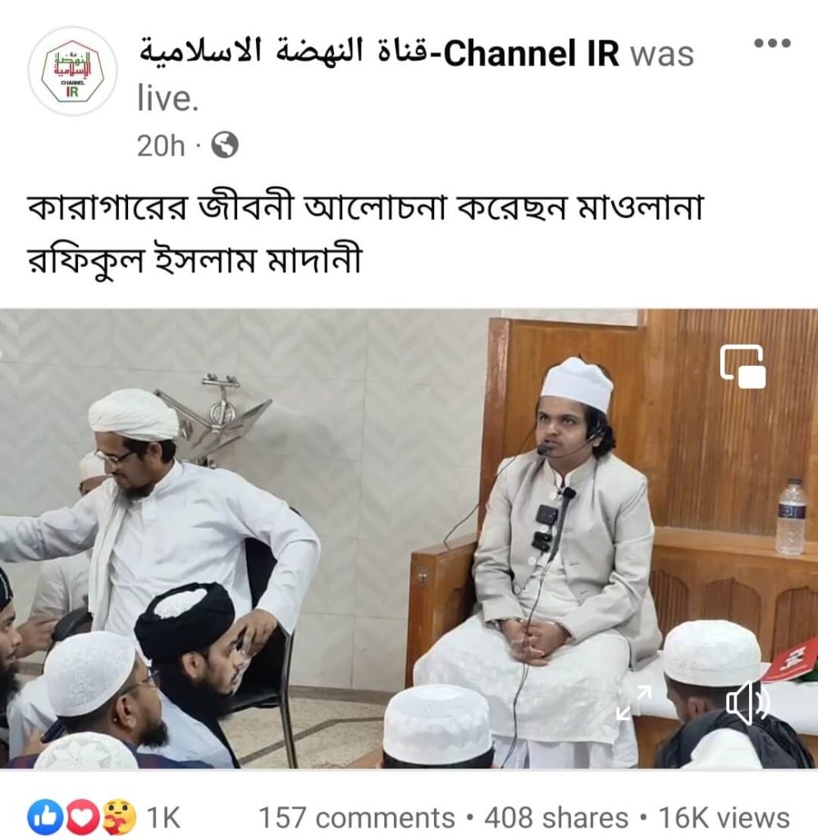818x840 pixels.
Task: Click the red heart Love reaction icon
Action: tap(82, 817)
